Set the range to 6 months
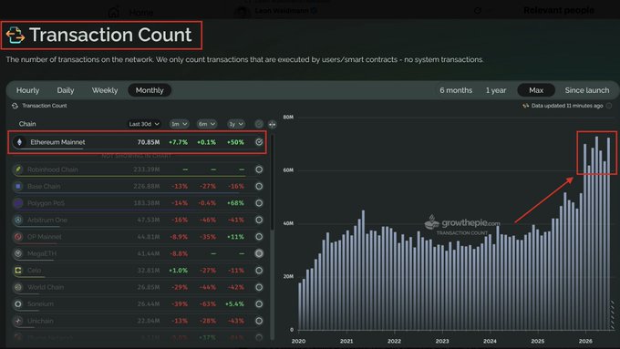The width and height of the screenshot is (620, 349). tap(456, 90)
